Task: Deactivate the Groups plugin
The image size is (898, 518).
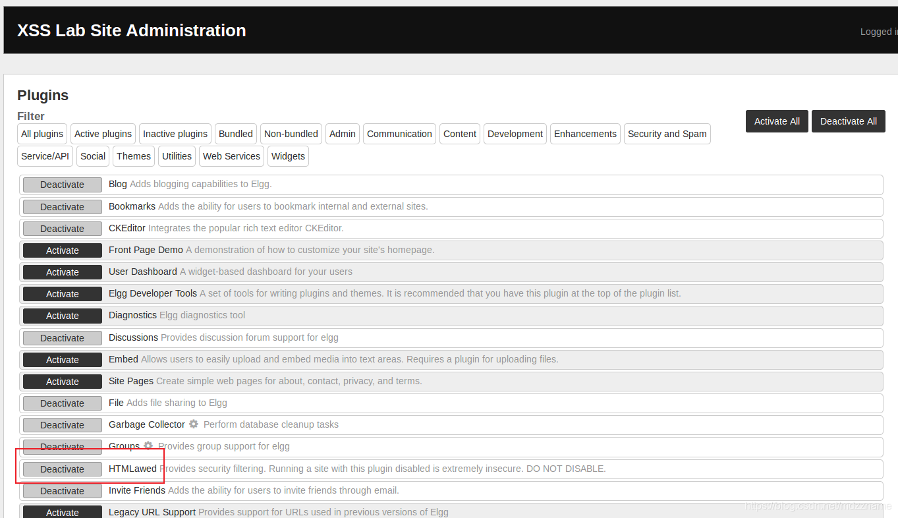Action: pyautogui.click(x=63, y=447)
